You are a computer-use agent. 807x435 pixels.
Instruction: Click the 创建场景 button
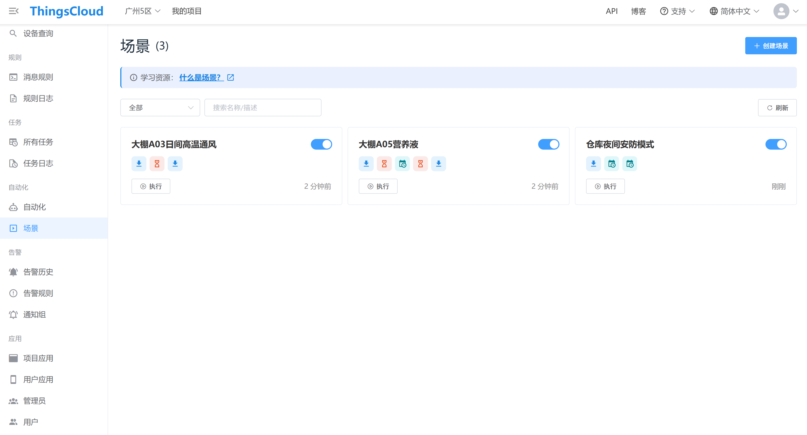click(771, 46)
